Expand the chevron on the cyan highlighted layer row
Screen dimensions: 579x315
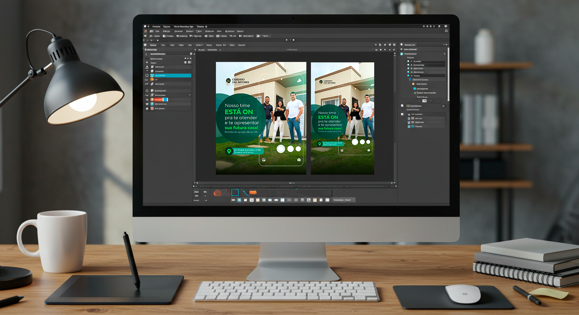[x=189, y=75]
